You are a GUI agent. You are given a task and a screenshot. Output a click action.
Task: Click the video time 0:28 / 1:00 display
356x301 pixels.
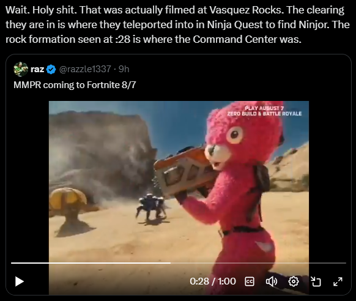pos(213,281)
